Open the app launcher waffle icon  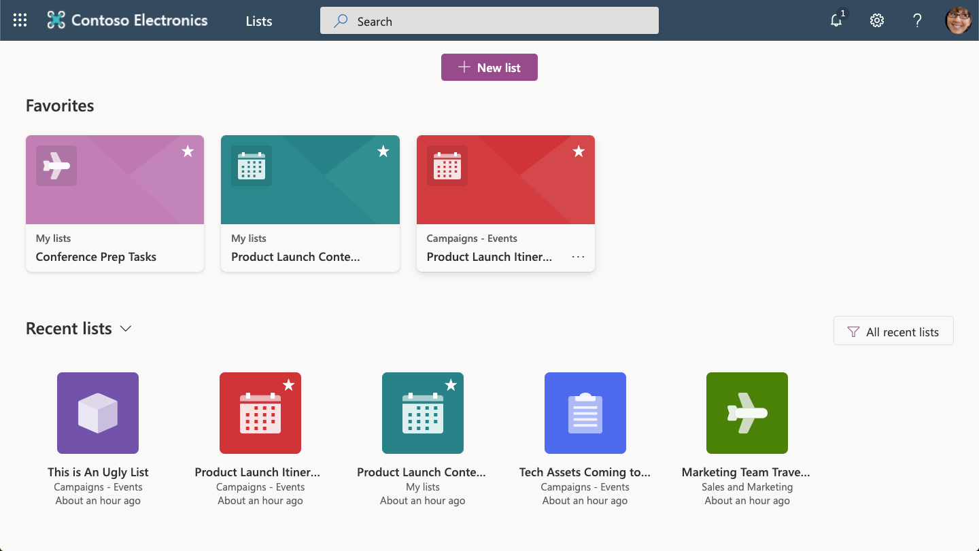(x=20, y=20)
